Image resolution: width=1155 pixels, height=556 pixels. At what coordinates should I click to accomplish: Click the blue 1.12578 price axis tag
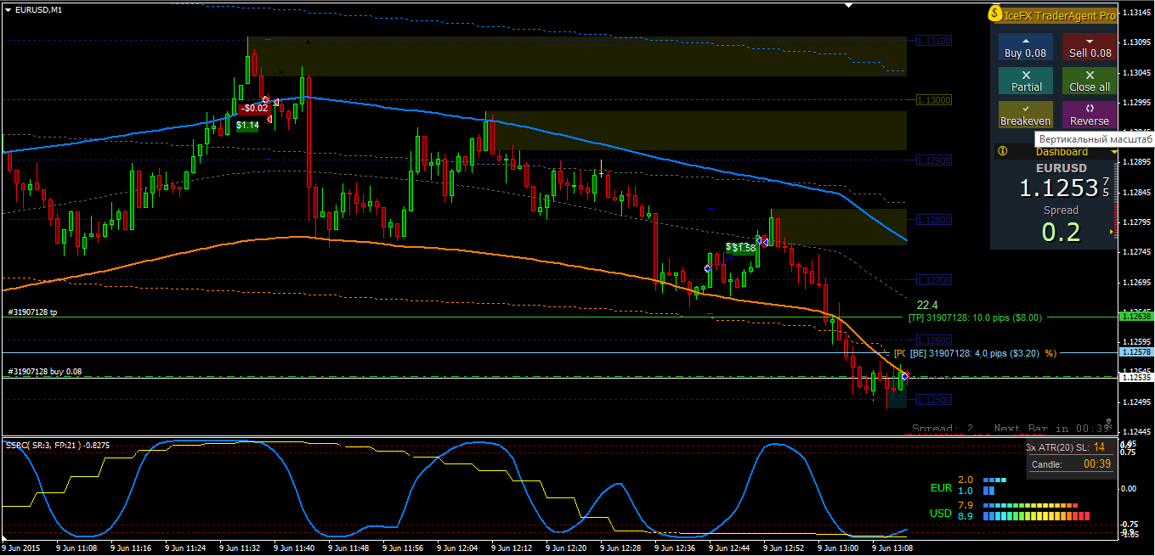click(1136, 351)
